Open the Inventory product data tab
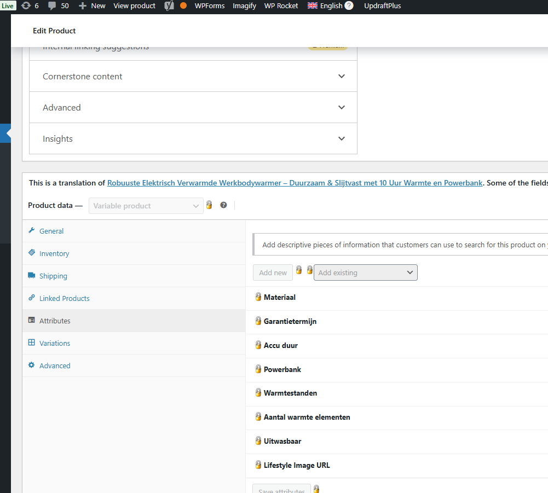The height and width of the screenshot is (493, 548). (x=54, y=253)
